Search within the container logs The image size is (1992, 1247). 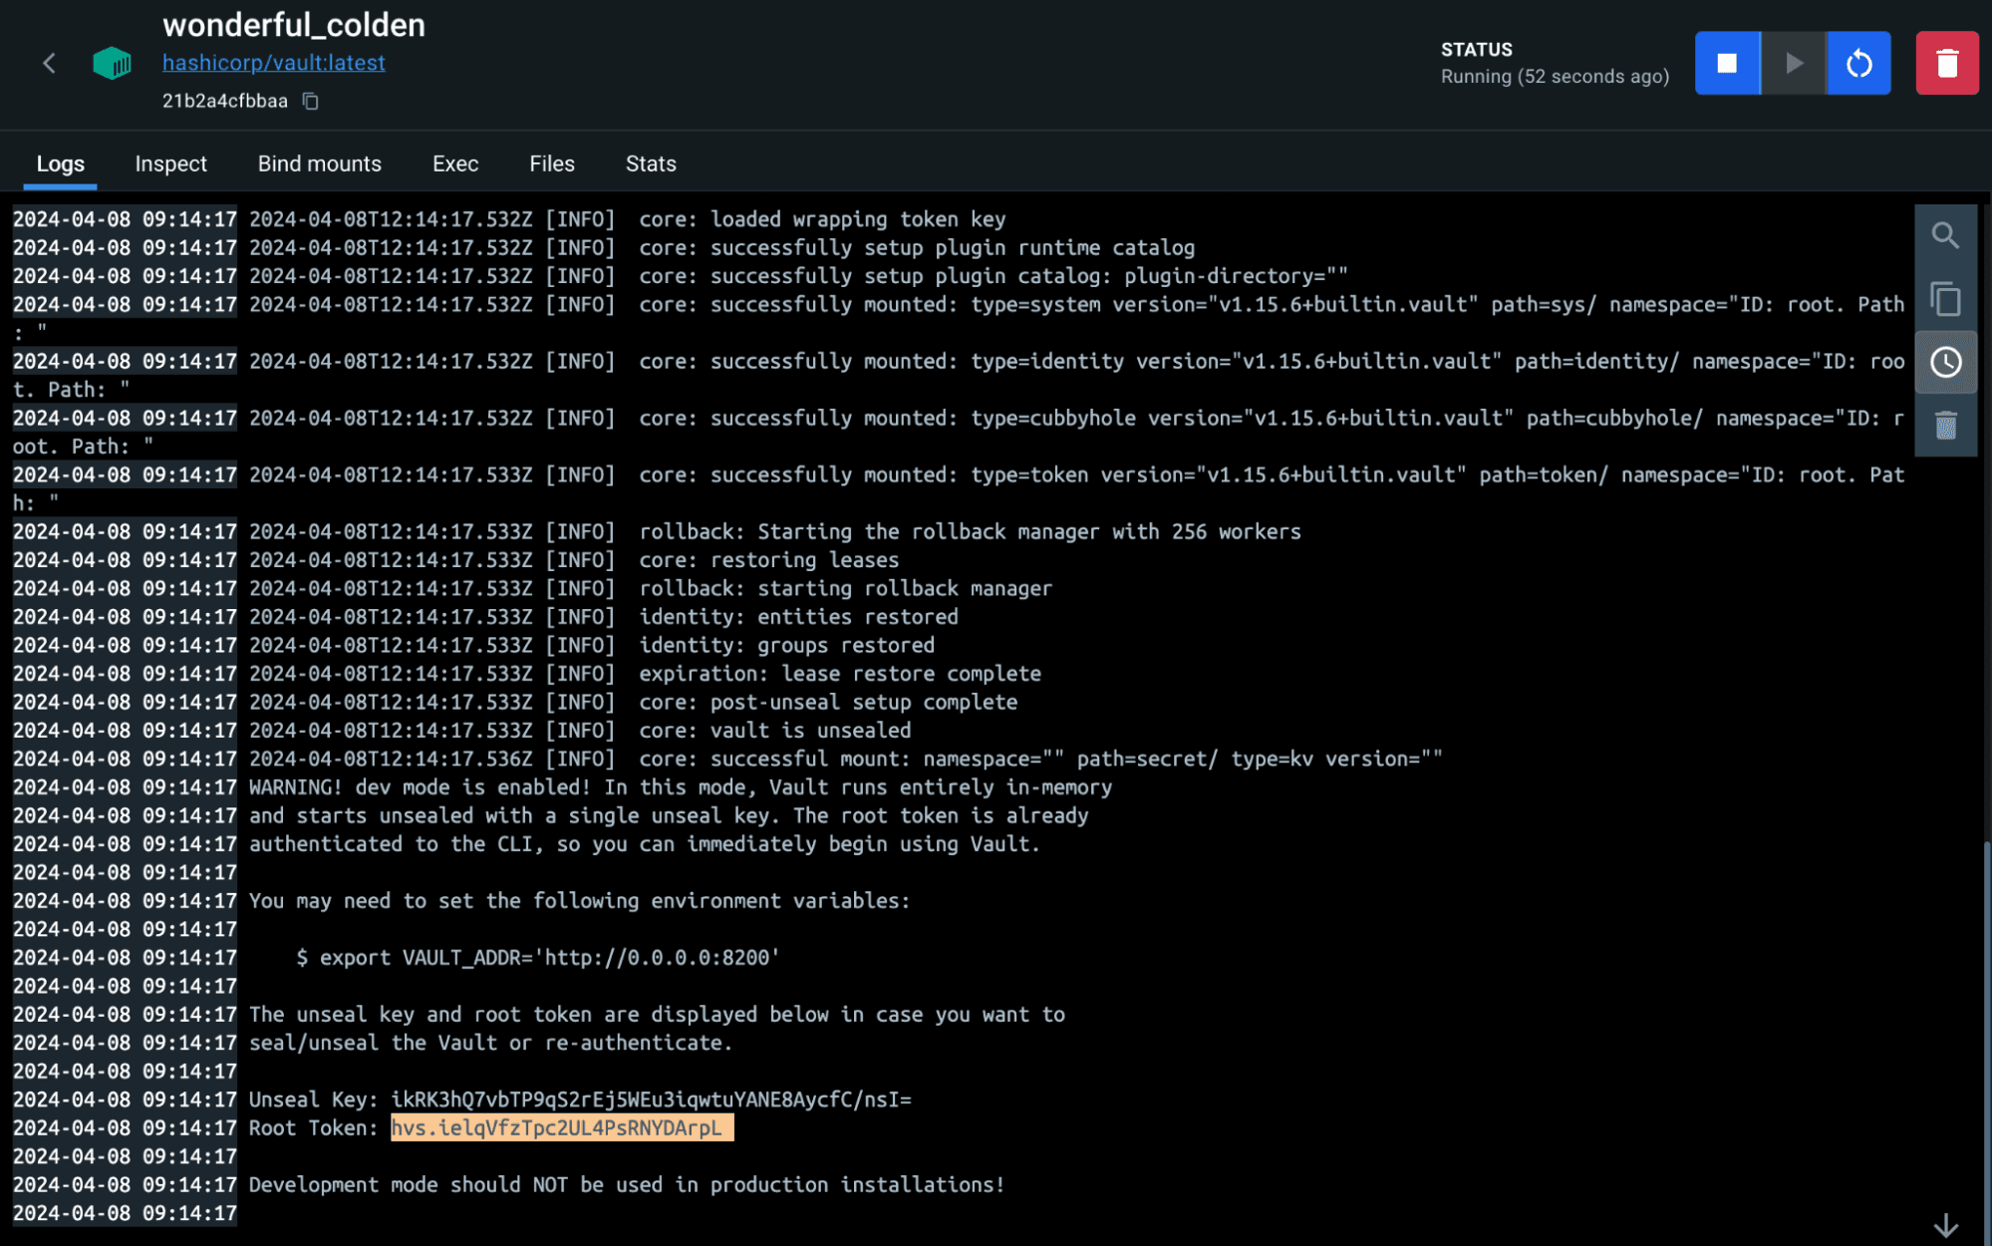[1945, 236]
